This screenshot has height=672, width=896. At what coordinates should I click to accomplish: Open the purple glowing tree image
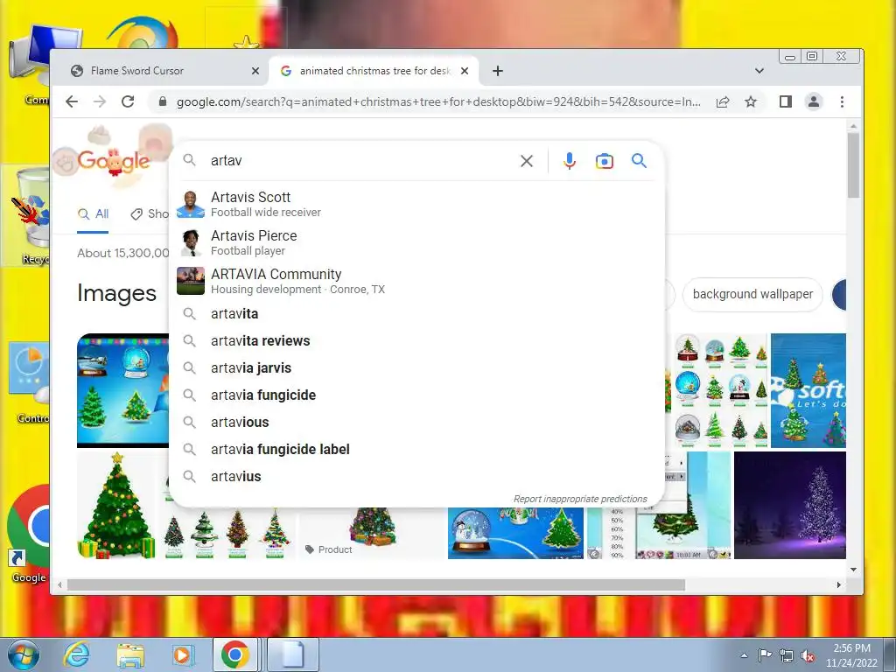pyautogui.click(x=790, y=505)
